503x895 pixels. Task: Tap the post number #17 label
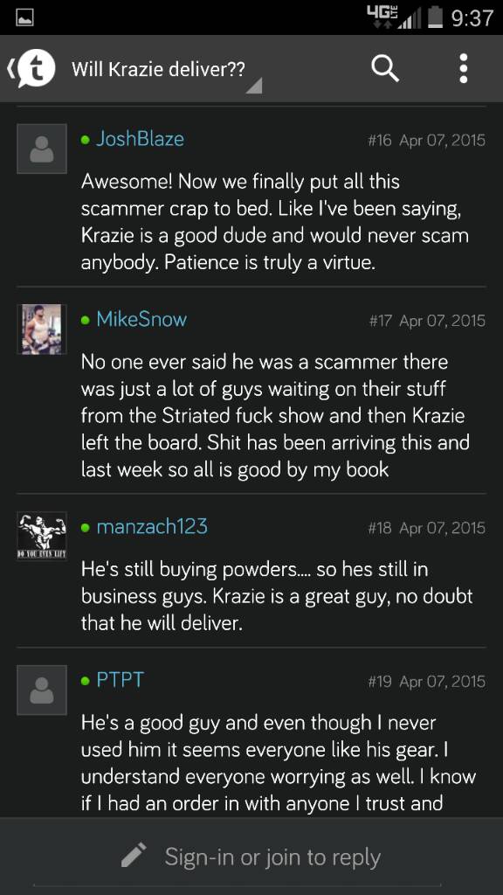tap(382, 321)
